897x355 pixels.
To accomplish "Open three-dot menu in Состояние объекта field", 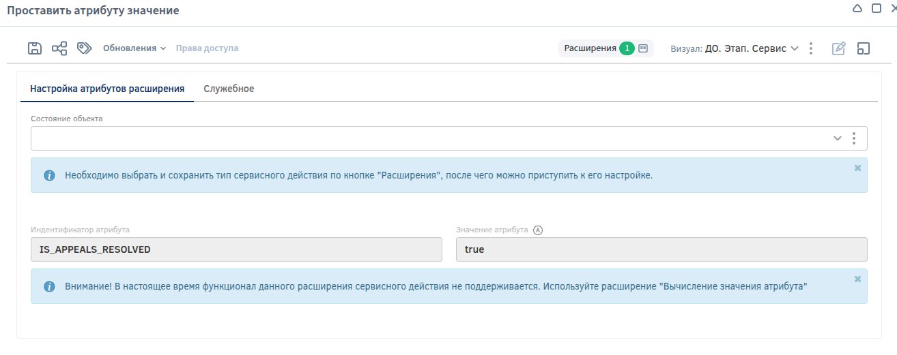I will (853, 138).
